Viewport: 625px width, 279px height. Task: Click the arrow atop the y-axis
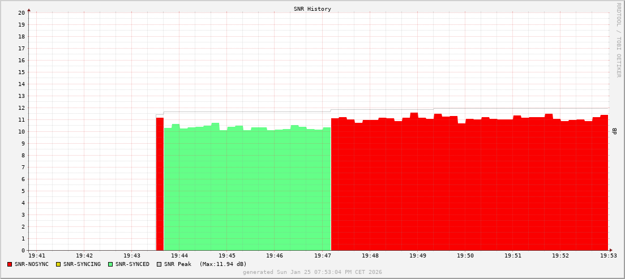coord(29,10)
